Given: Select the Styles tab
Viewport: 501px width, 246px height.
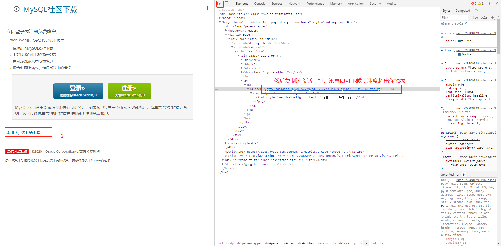Looking at the screenshot, I should coord(446,11).
